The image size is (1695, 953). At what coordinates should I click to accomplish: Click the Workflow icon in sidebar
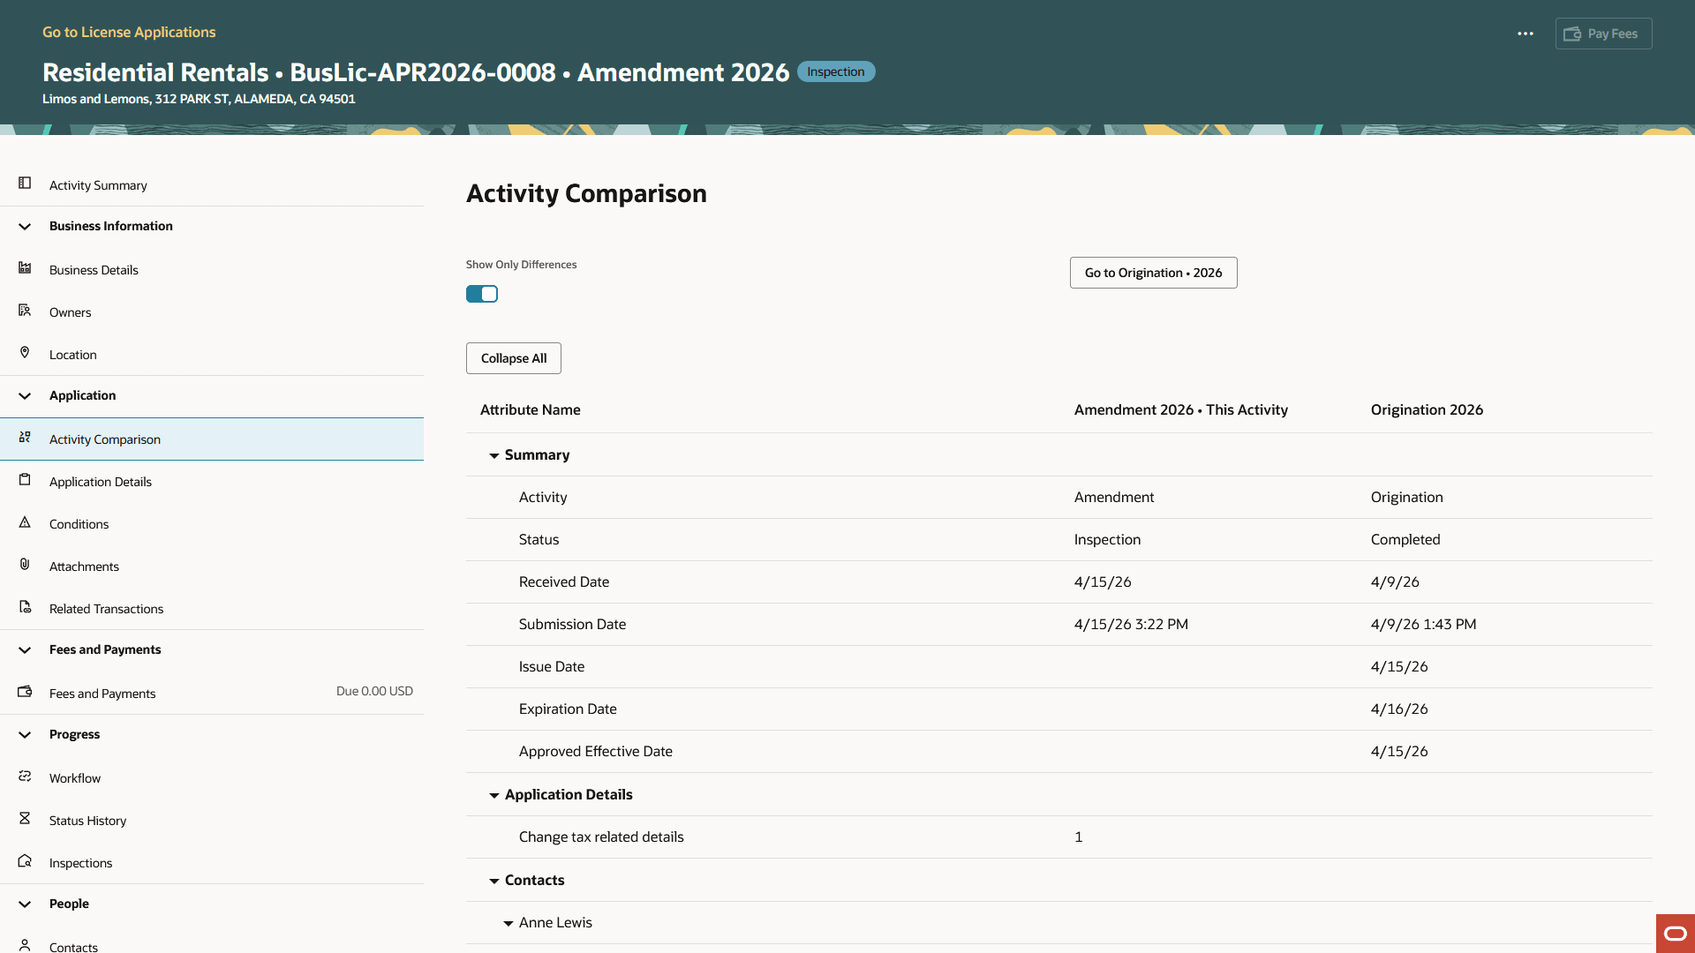tap(25, 776)
